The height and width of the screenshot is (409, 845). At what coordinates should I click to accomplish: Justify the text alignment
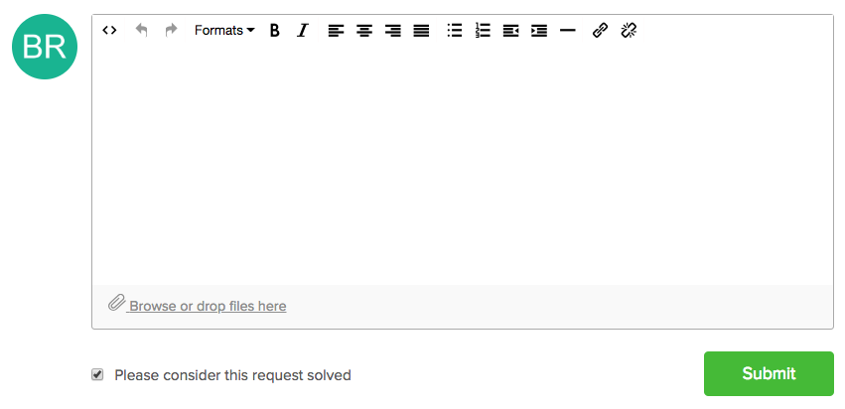[x=421, y=30]
